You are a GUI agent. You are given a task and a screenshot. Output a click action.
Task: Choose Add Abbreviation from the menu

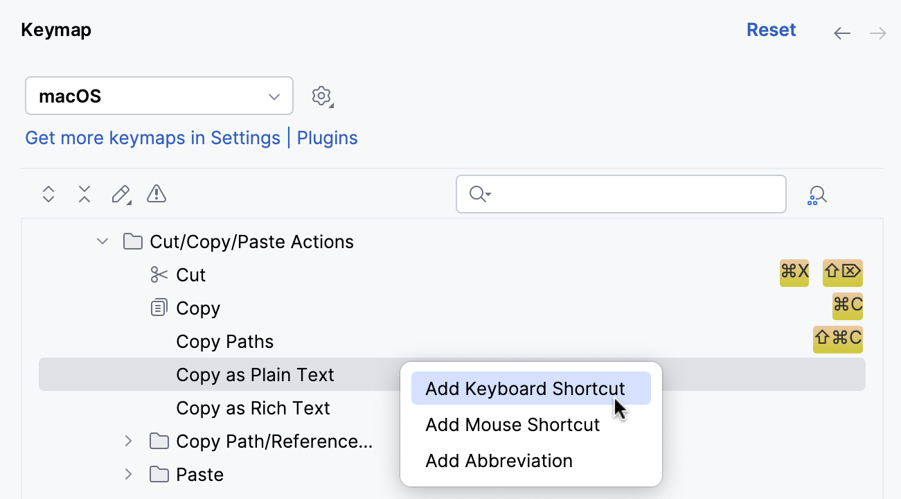(x=499, y=460)
